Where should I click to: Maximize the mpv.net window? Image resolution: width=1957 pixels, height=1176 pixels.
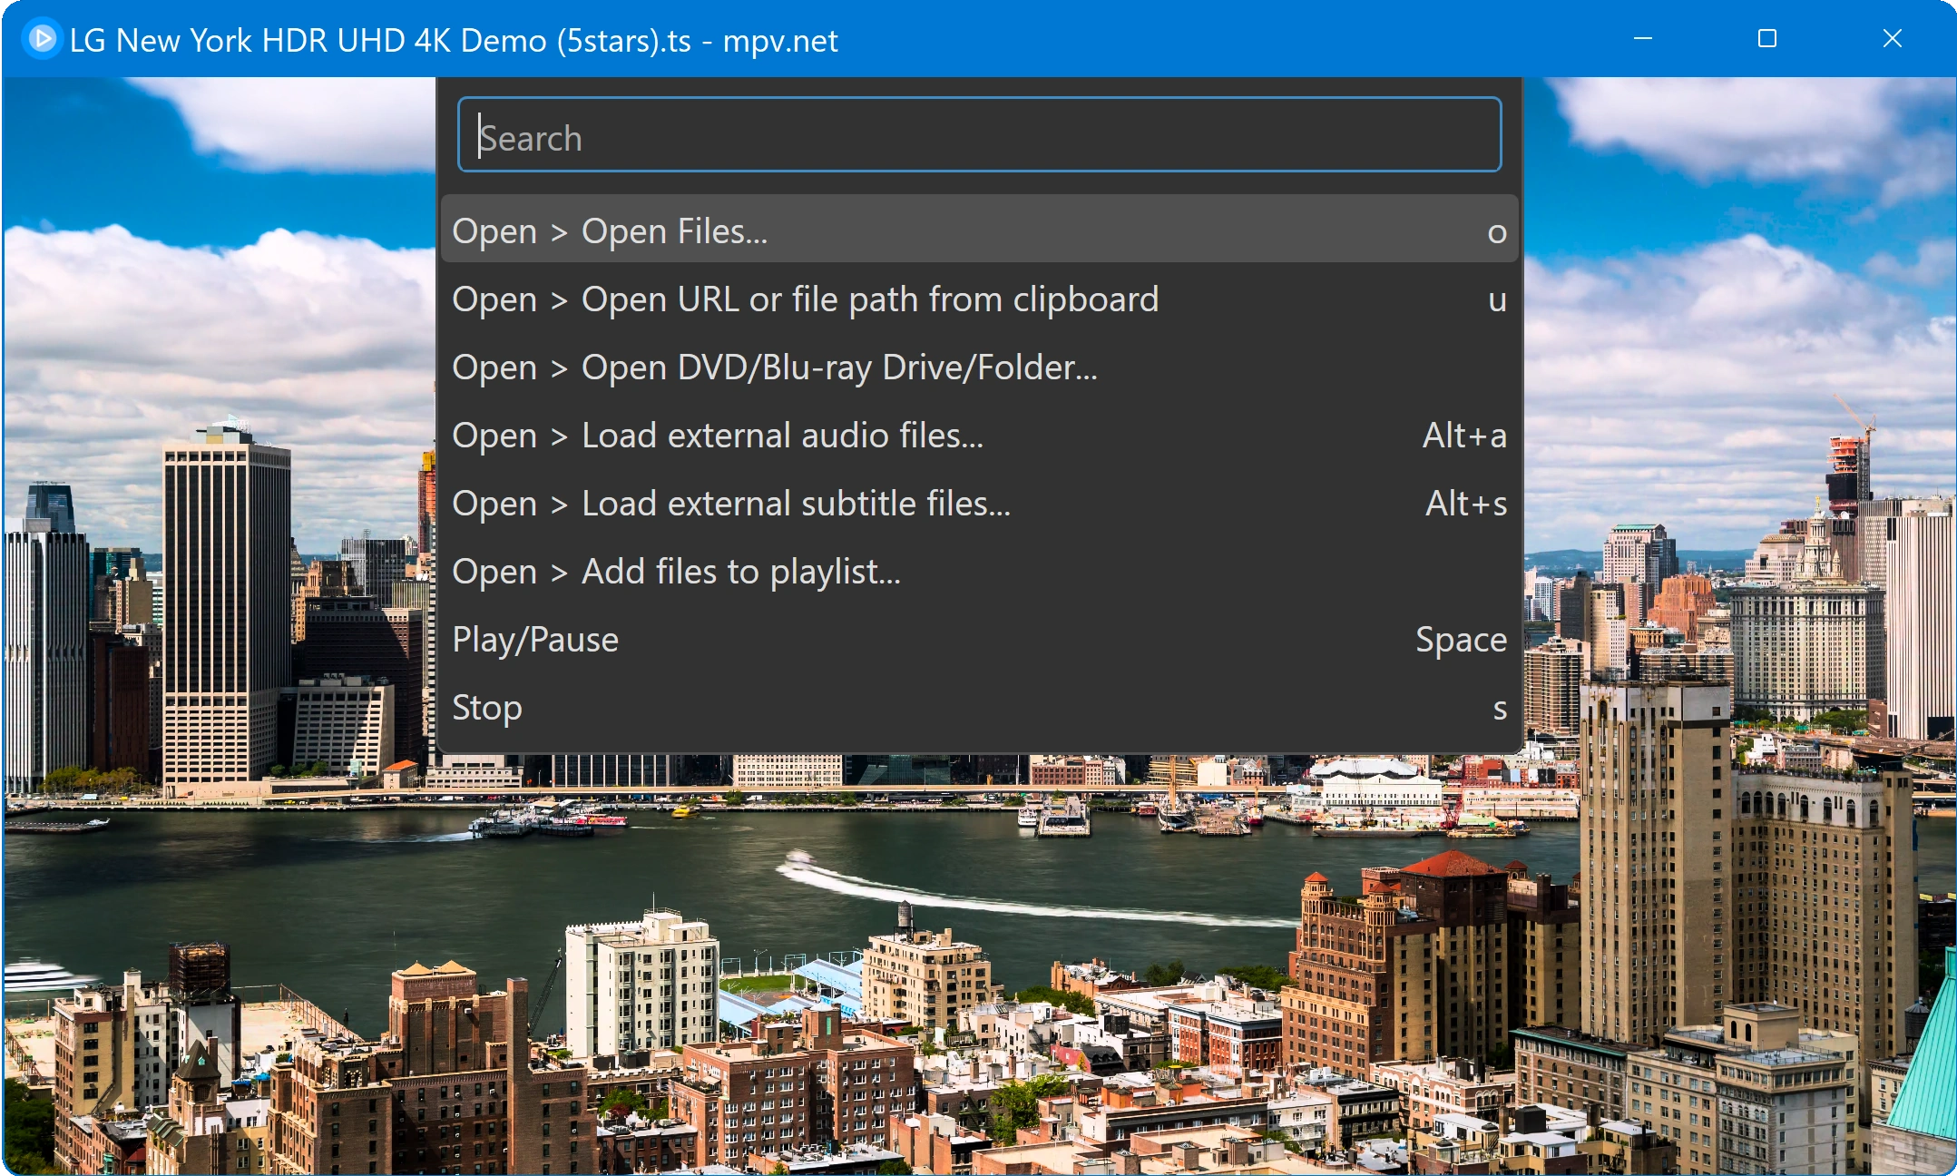click(x=1766, y=39)
